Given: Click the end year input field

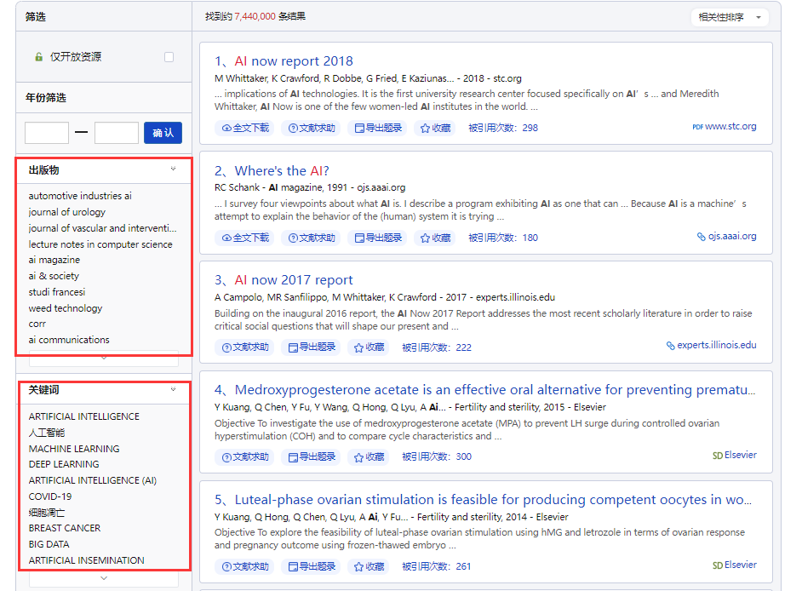Looking at the screenshot, I should tap(116, 133).
